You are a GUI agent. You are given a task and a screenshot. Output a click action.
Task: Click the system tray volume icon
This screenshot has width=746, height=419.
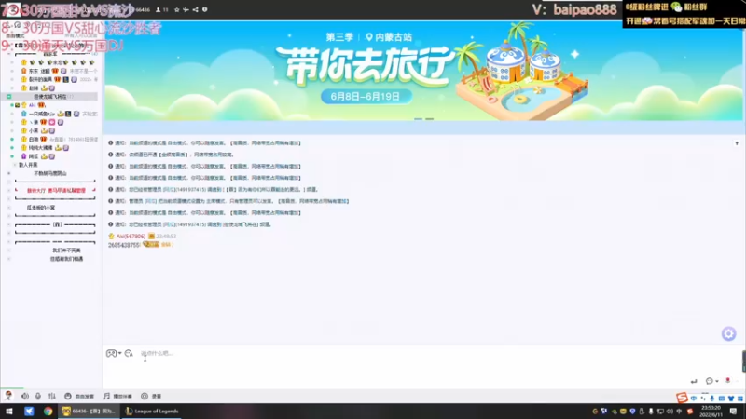[x=670, y=412]
